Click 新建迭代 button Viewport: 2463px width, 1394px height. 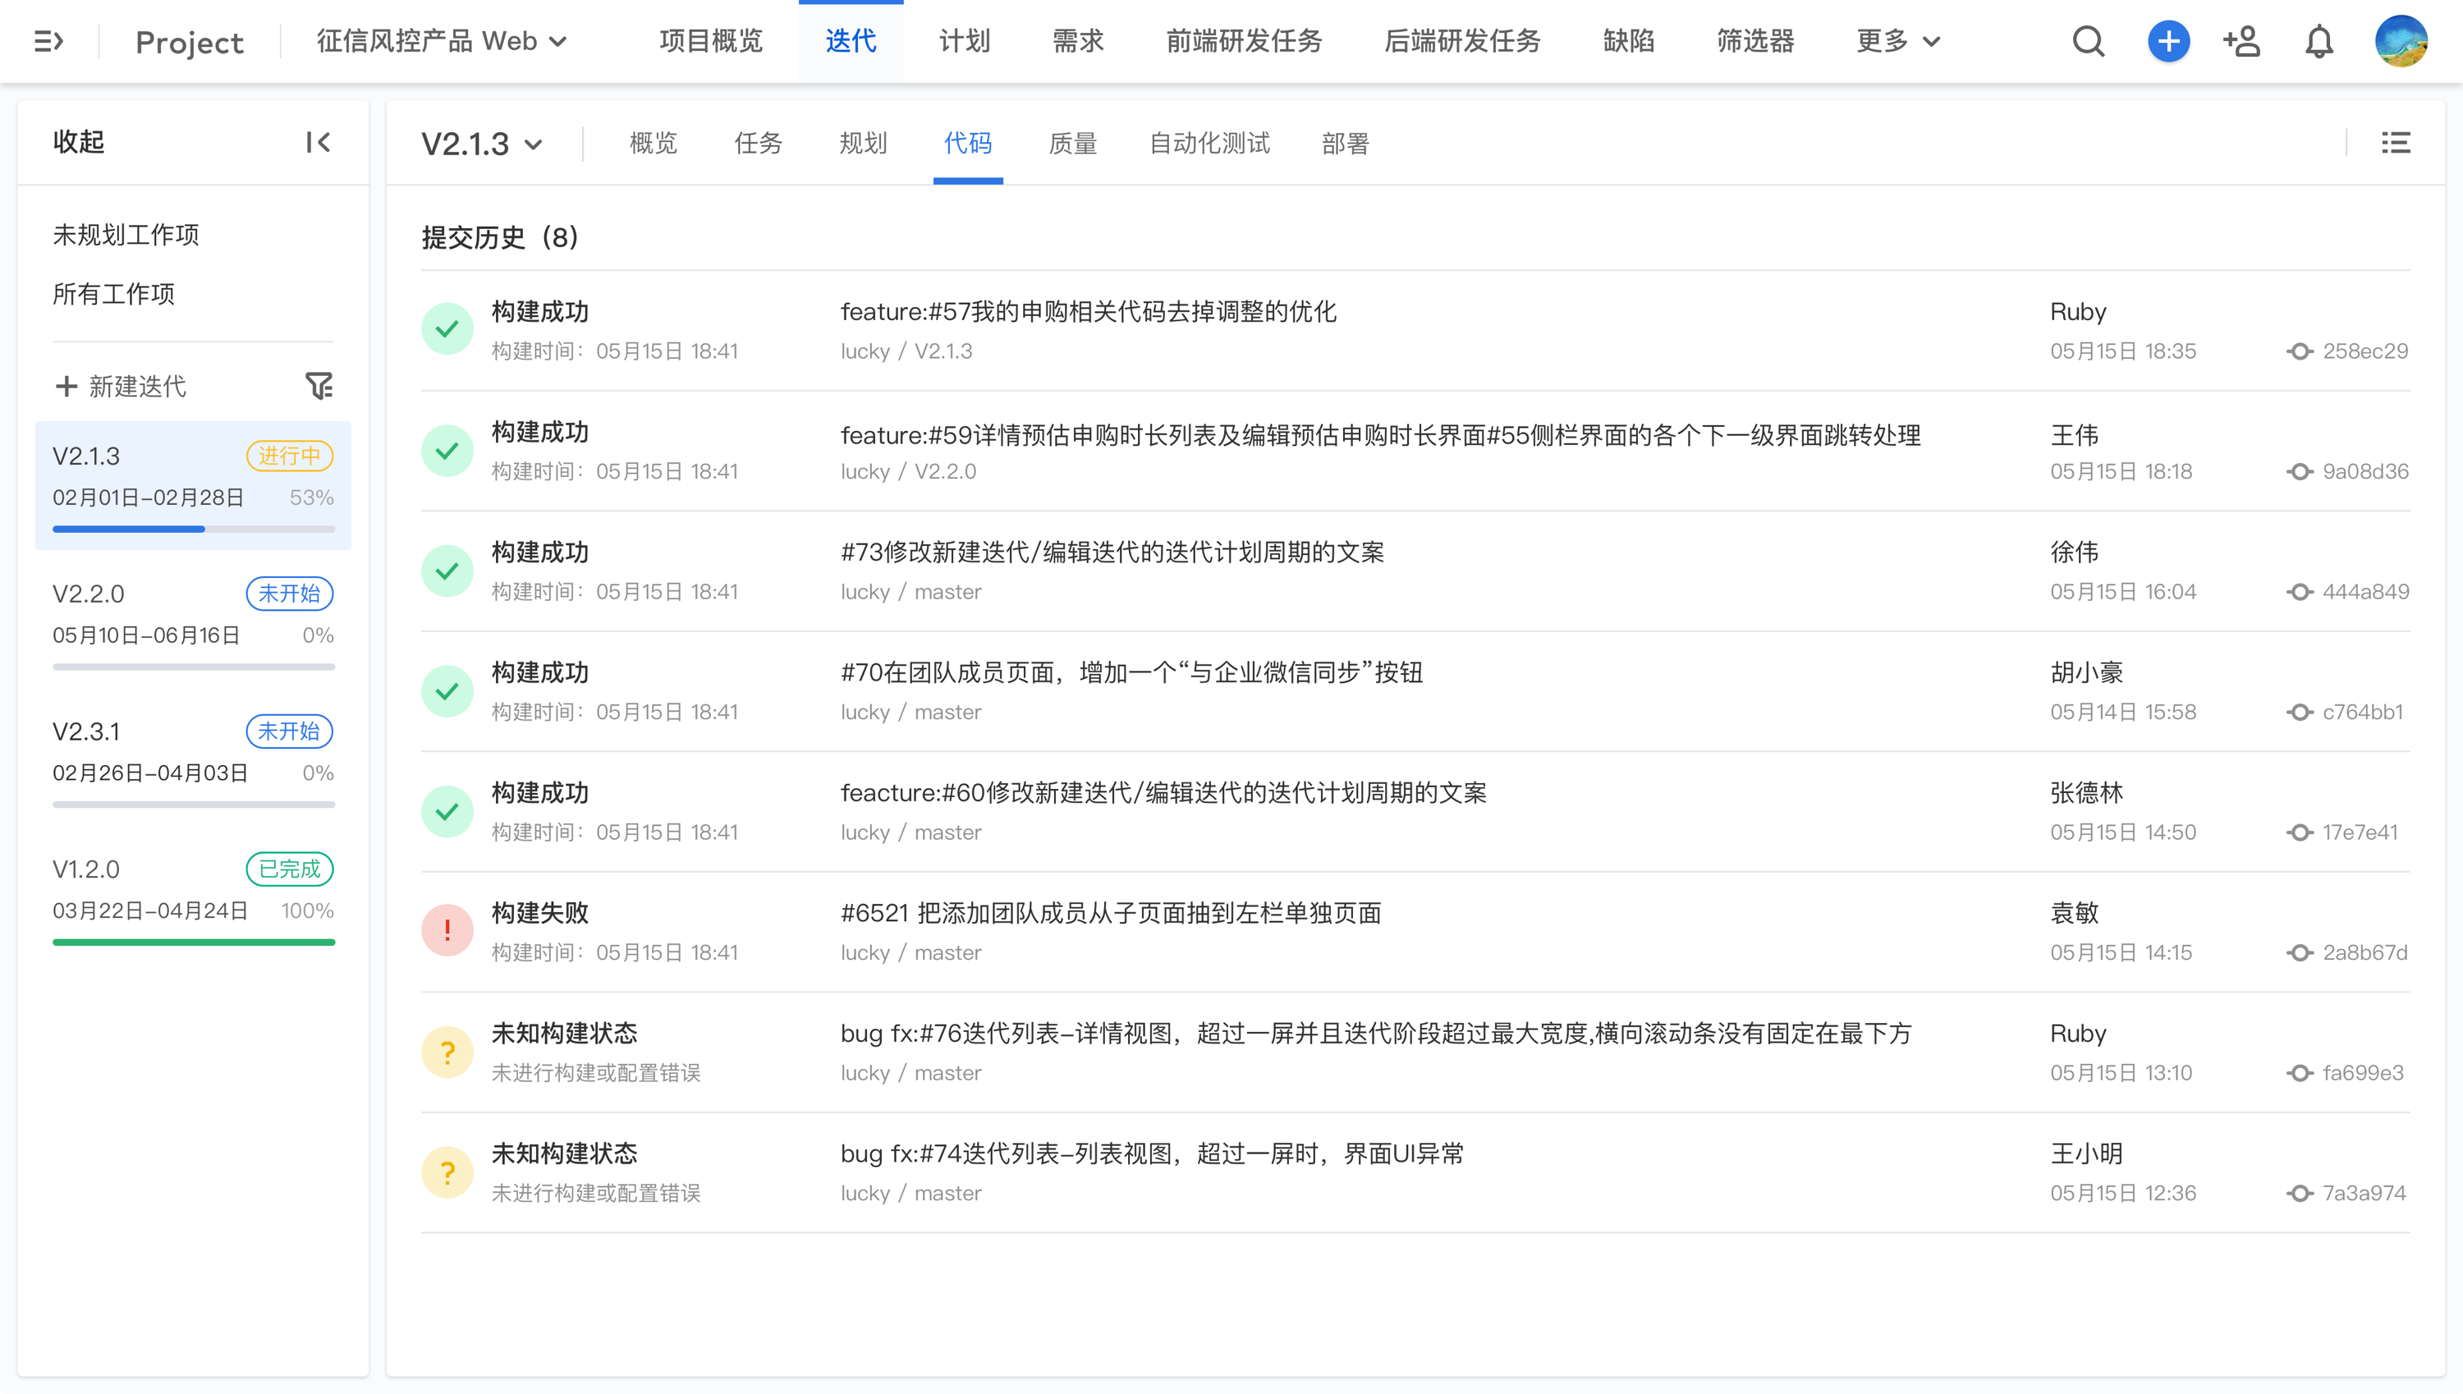click(x=122, y=386)
